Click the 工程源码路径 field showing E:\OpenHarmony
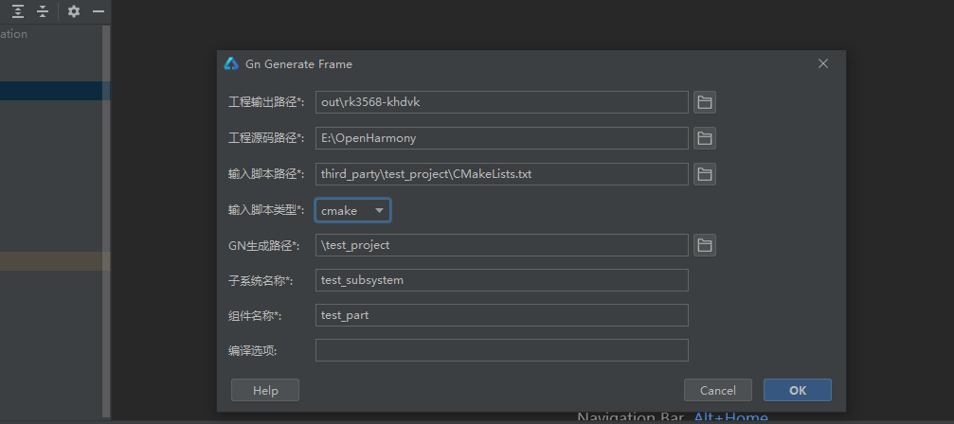This screenshot has width=954, height=424. click(501, 138)
